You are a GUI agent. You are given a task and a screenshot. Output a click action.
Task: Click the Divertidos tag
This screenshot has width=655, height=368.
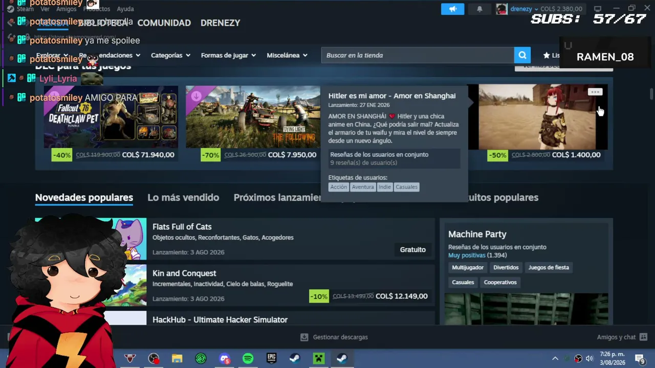click(506, 267)
